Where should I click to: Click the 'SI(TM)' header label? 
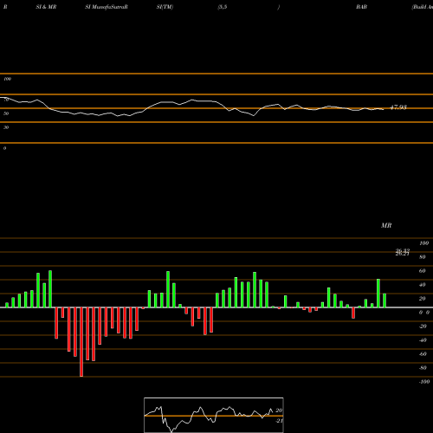(165, 7)
